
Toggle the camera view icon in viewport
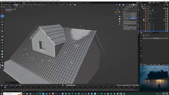tap(120, 22)
